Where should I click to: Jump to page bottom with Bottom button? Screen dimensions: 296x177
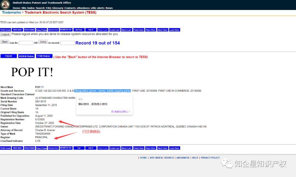tap(79, 30)
